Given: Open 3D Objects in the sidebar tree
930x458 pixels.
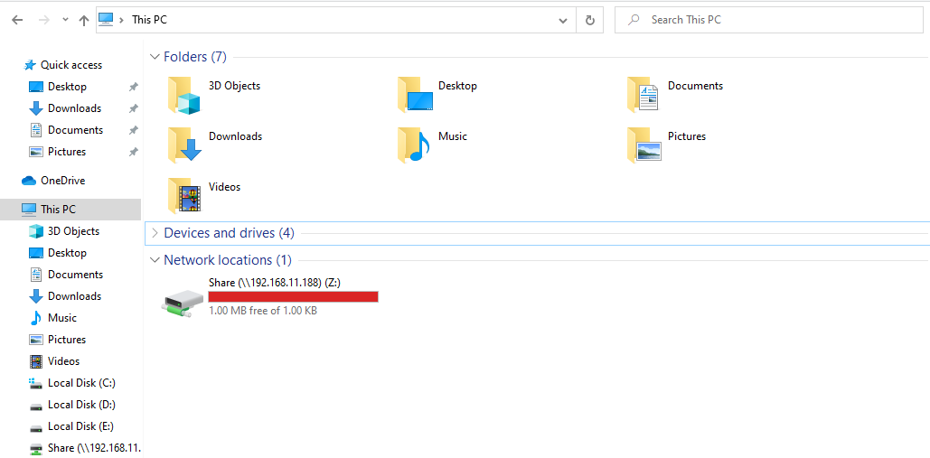Looking at the screenshot, I should point(73,231).
